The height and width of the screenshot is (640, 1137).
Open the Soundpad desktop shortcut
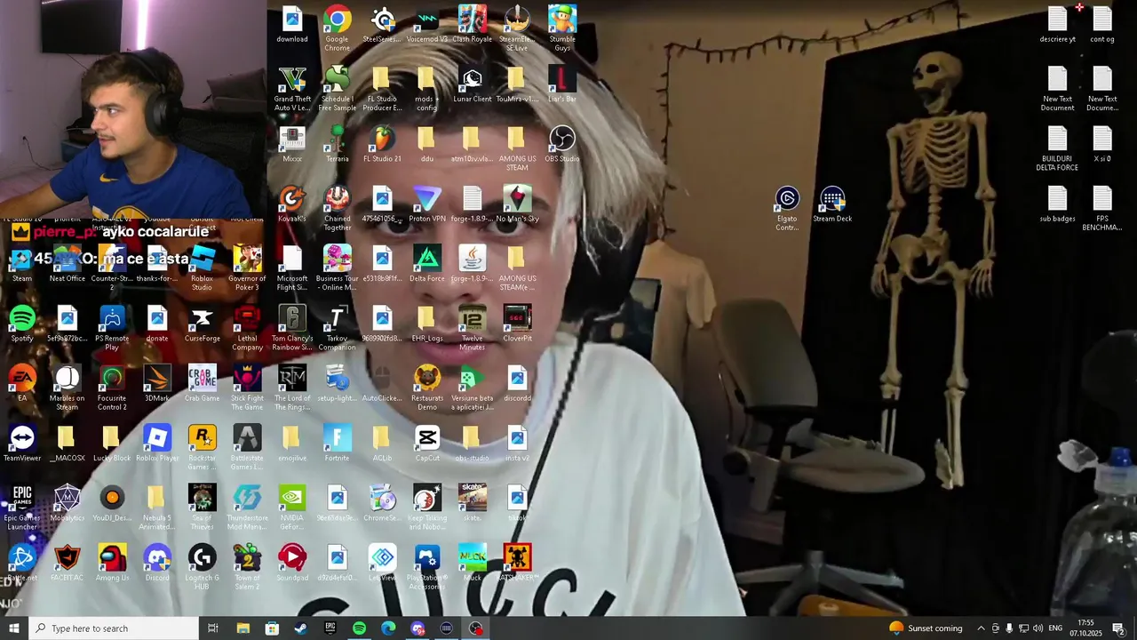click(292, 563)
